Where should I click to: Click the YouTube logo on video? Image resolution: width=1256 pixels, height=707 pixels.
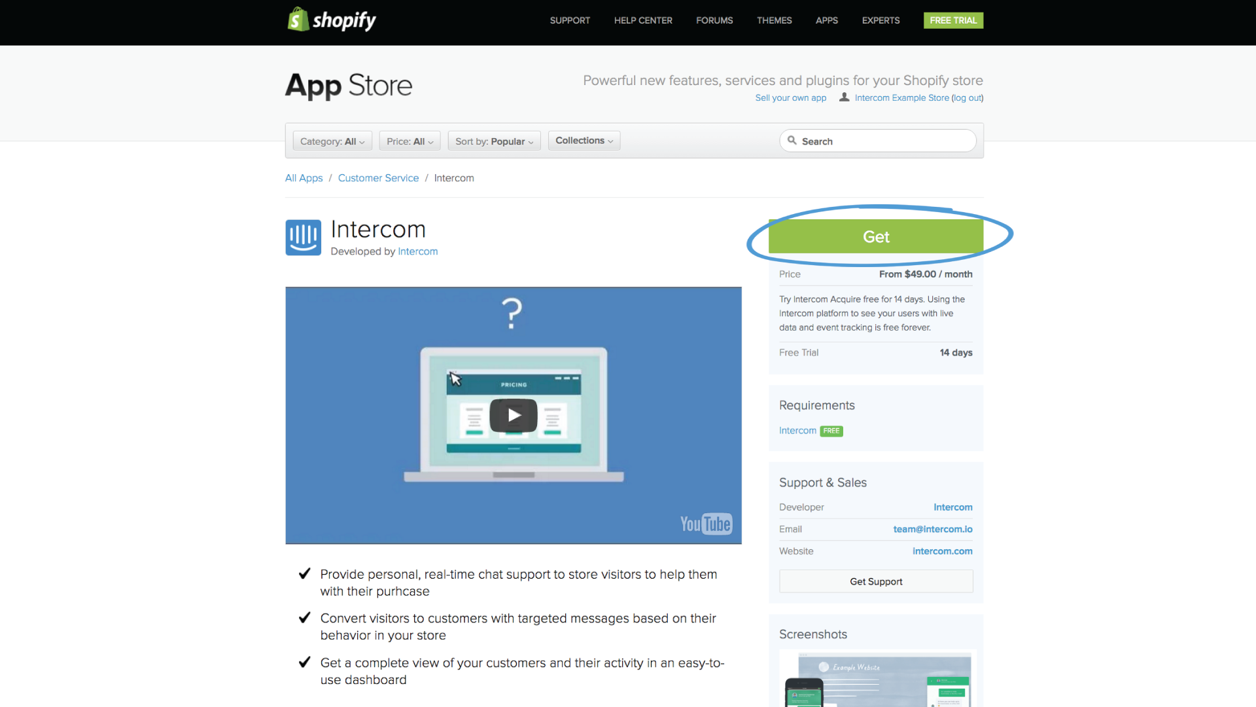[x=705, y=524]
